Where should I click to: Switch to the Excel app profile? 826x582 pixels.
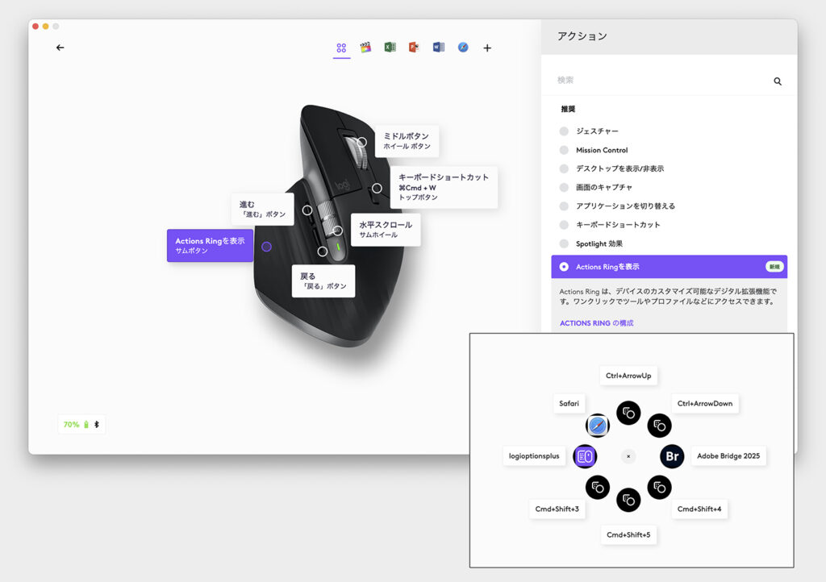pos(390,48)
